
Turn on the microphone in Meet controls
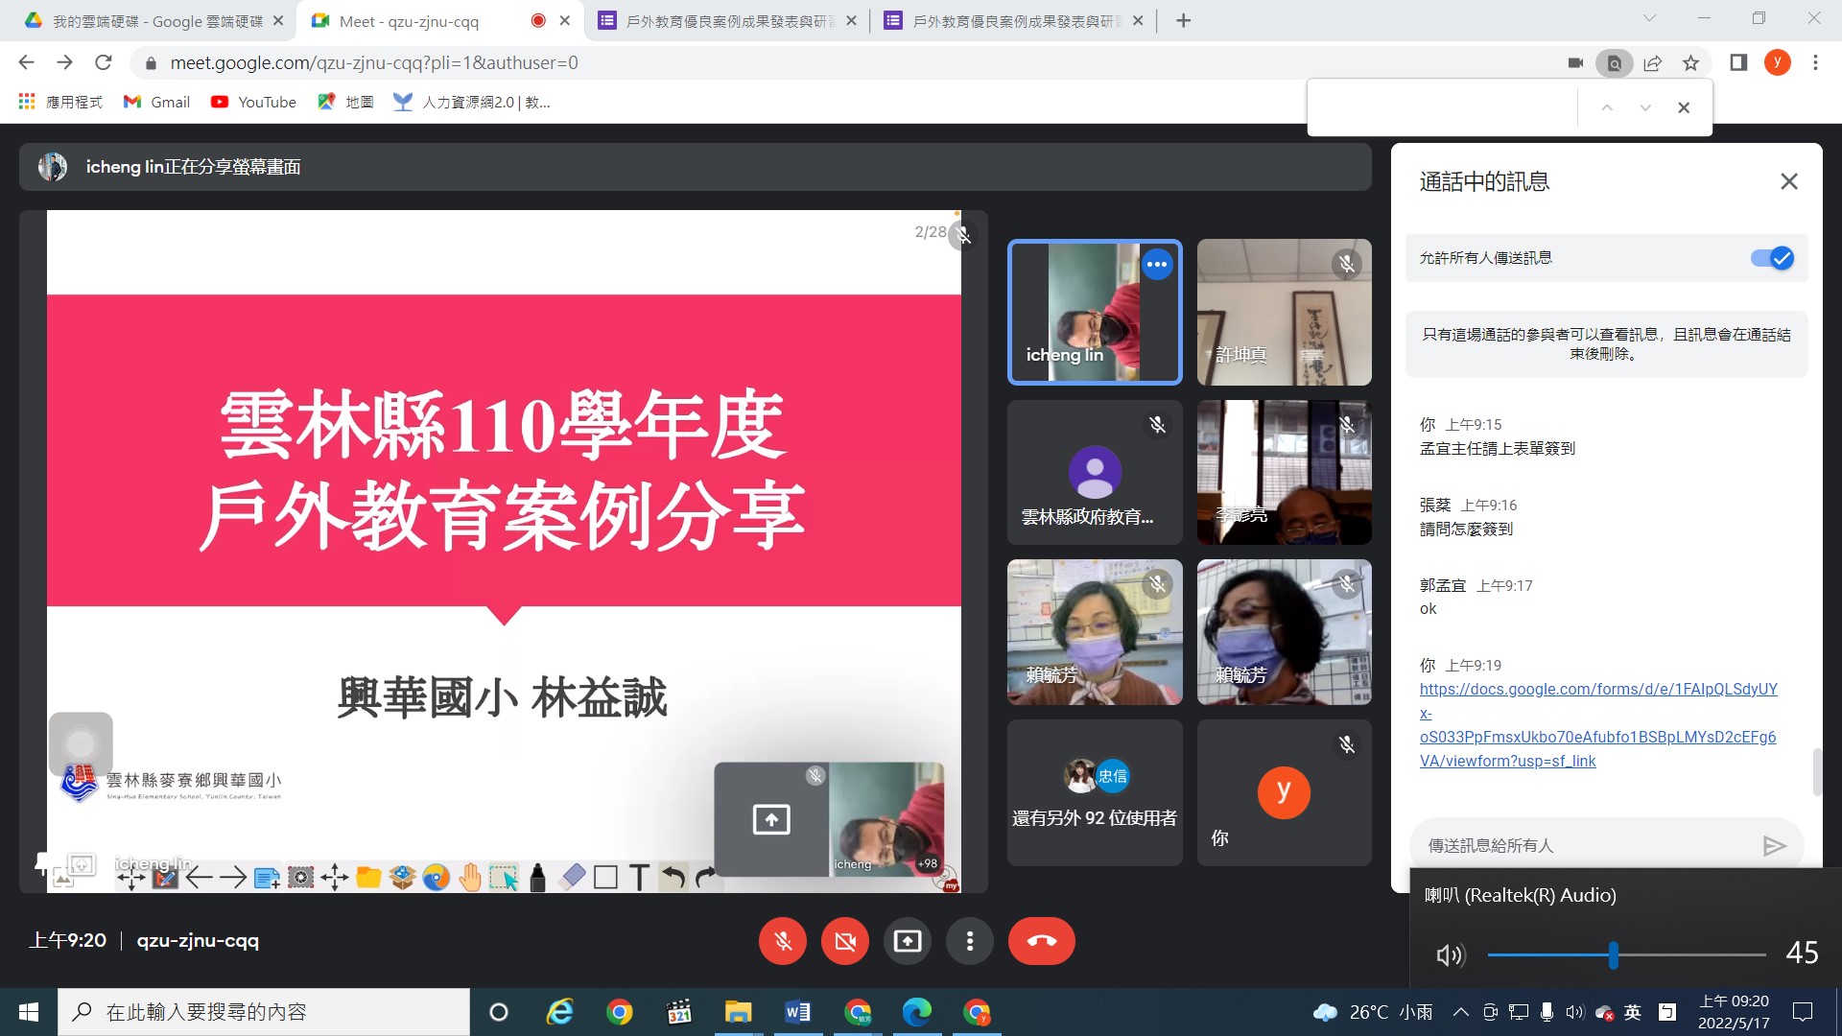[x=783, y=941]
